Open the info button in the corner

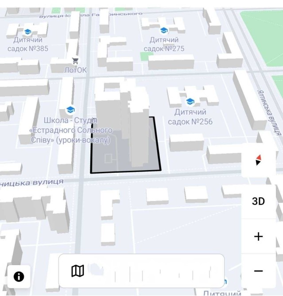pyautogui.click(x=19, y=277)
